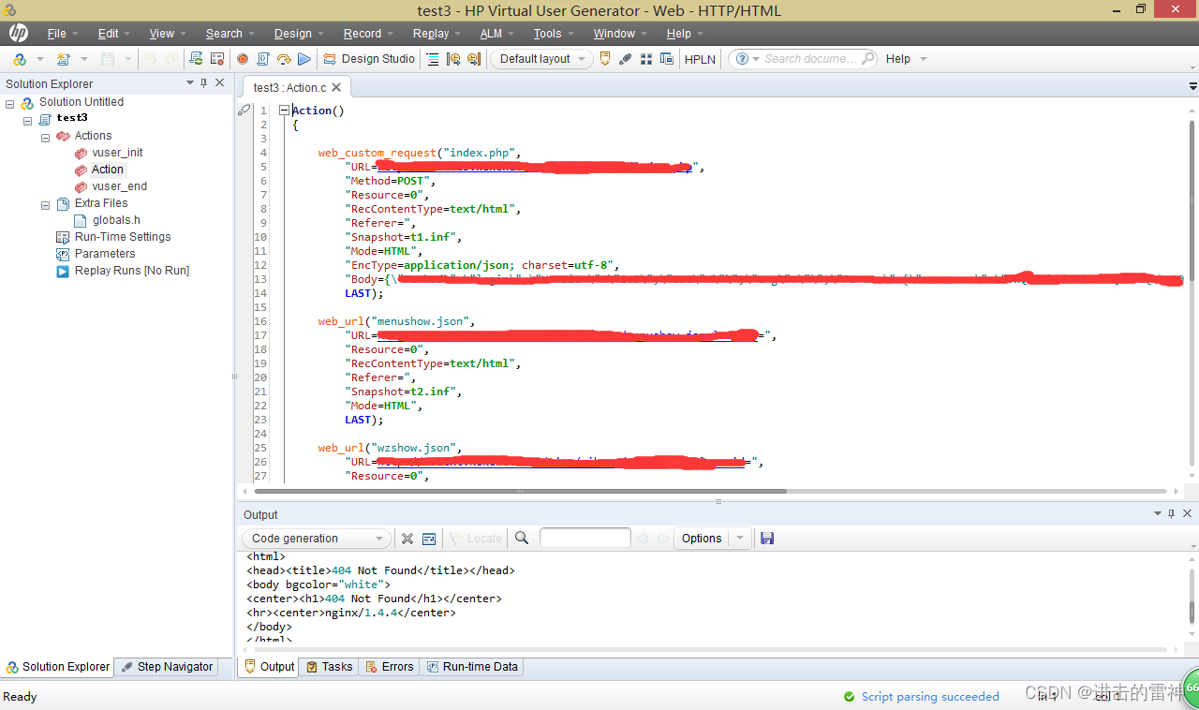Image resolution: width=1199 pixels, height=710 pixels.
Task: Click the orange curved arrow step icon
Action: [x=284, y=59]
